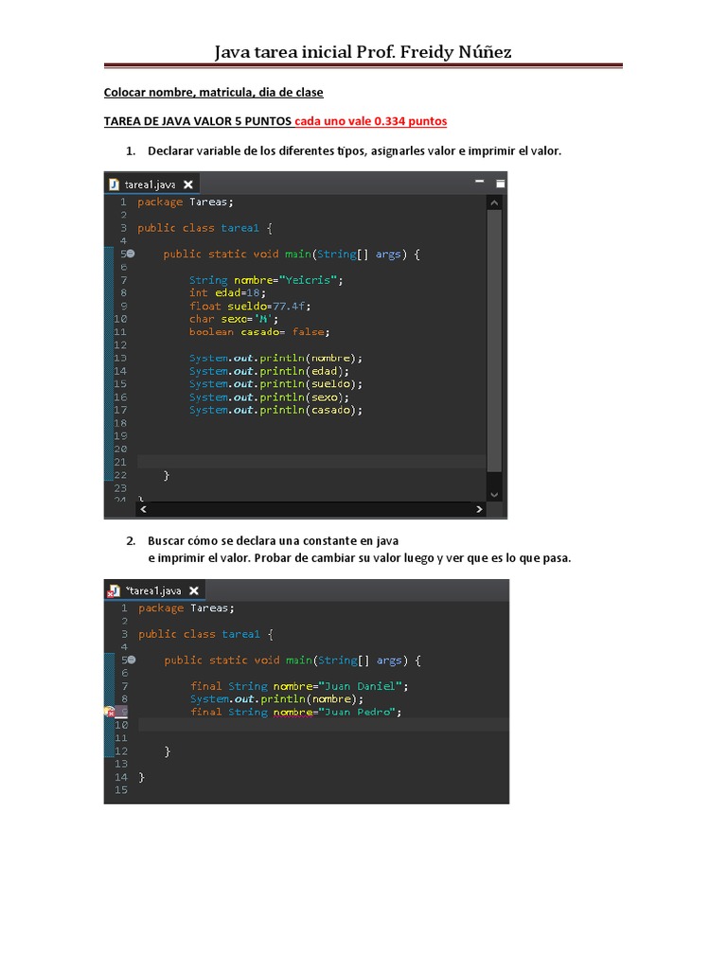Click the right arrow of the horizontal scrollbar

click(479, 509)
